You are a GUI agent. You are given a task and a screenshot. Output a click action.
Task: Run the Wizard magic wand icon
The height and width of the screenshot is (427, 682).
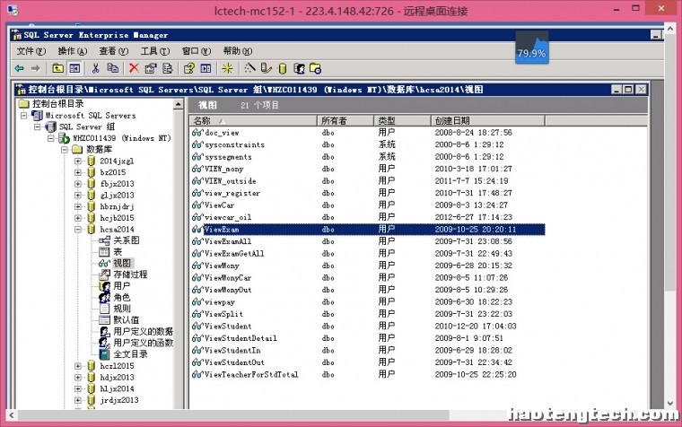click(249, 68)
